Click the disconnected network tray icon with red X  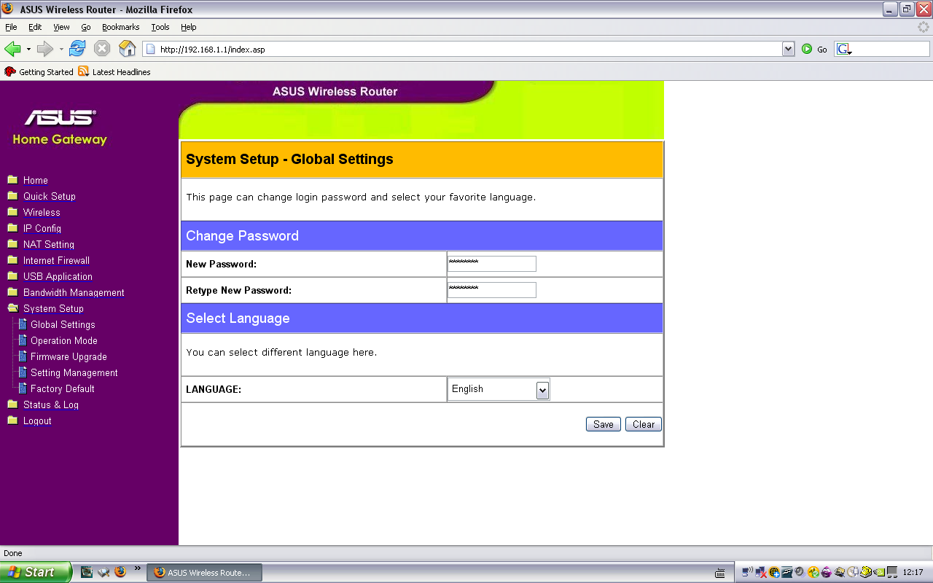pyautogui.click(x=760, y=572)
